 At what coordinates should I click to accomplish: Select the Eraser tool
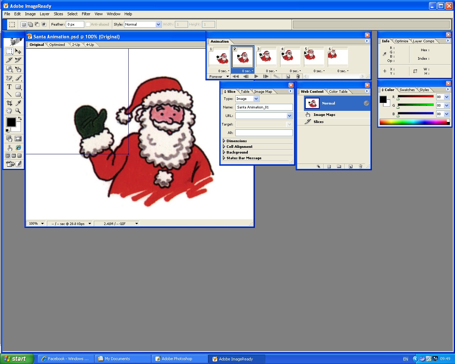(x=9, y=78)
